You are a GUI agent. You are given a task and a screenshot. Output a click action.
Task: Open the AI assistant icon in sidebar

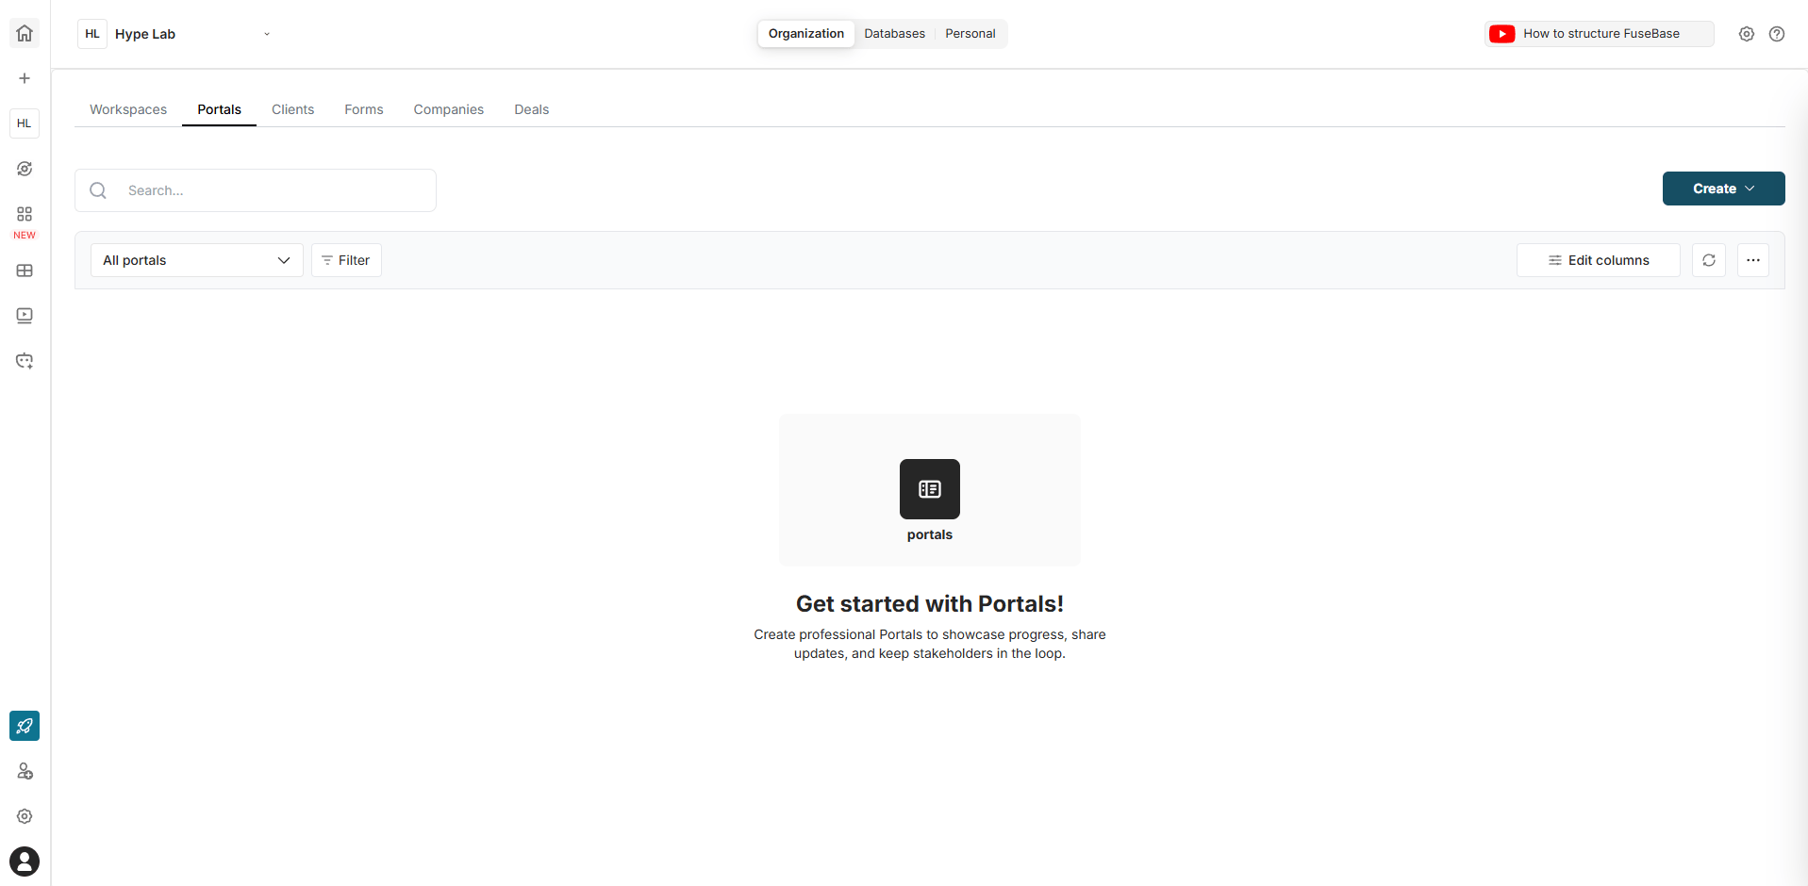pyautogui.click(x=24, y=169)
